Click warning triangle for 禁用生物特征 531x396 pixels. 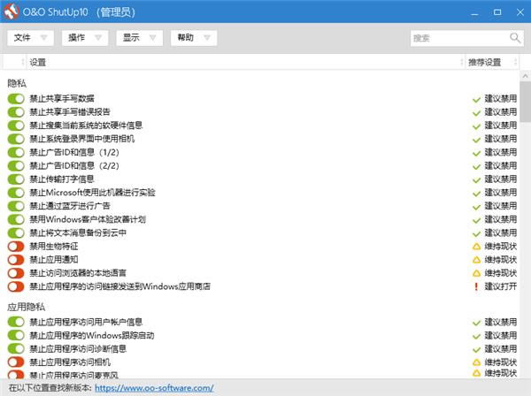click(476, 247)
